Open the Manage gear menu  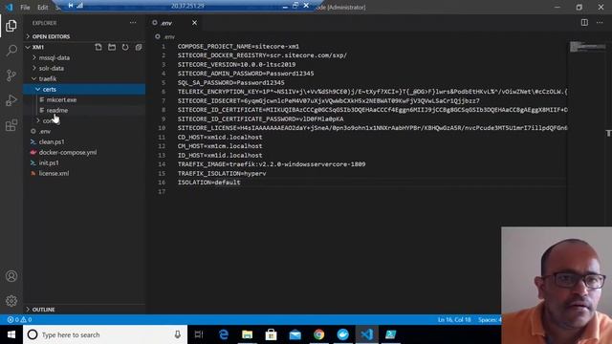(x=11, y=301)
